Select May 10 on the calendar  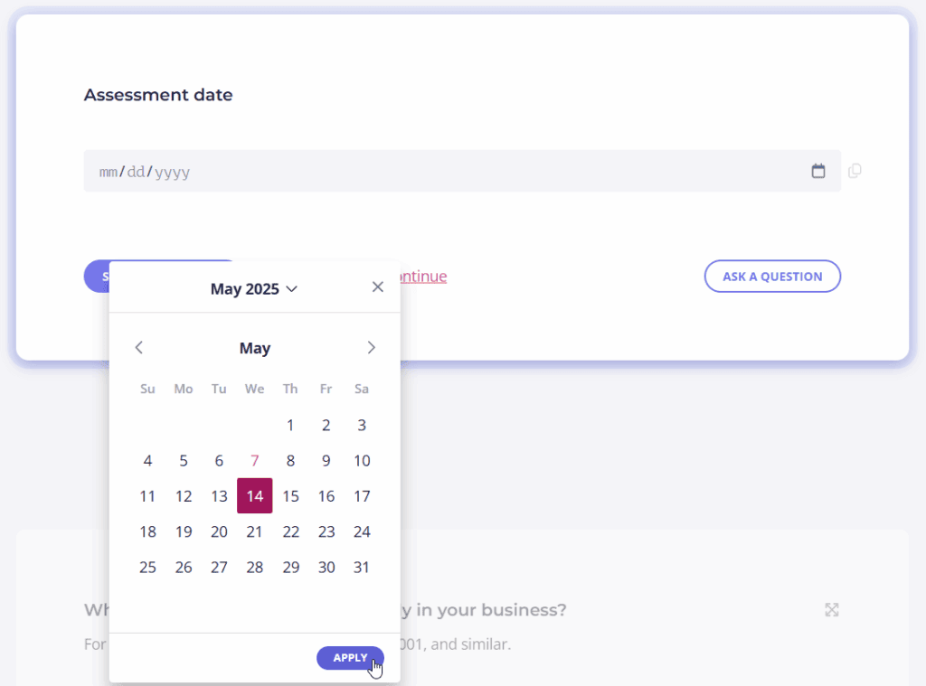tap(362, 460)
